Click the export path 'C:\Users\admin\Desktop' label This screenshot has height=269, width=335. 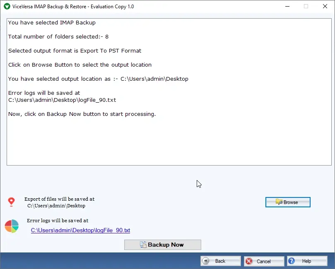coord(56,206)
